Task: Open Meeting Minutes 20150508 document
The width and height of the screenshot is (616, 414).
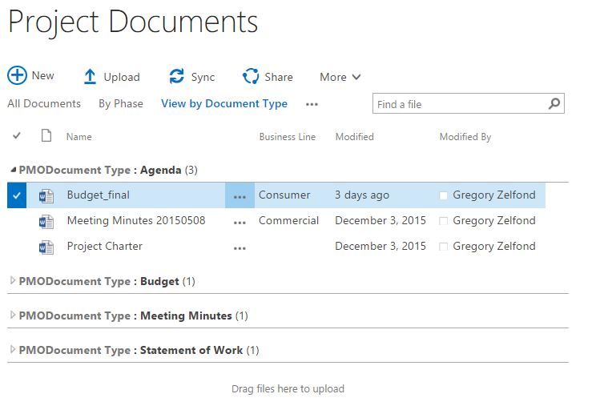Action: (x=136, y=220)
